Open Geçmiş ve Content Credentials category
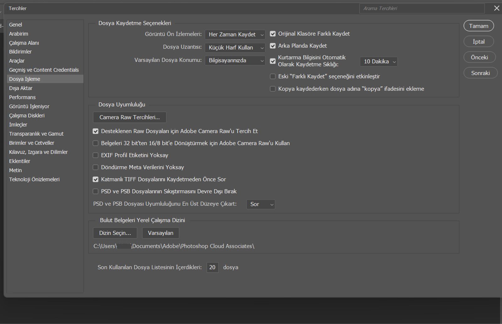 tap(45, 70)
